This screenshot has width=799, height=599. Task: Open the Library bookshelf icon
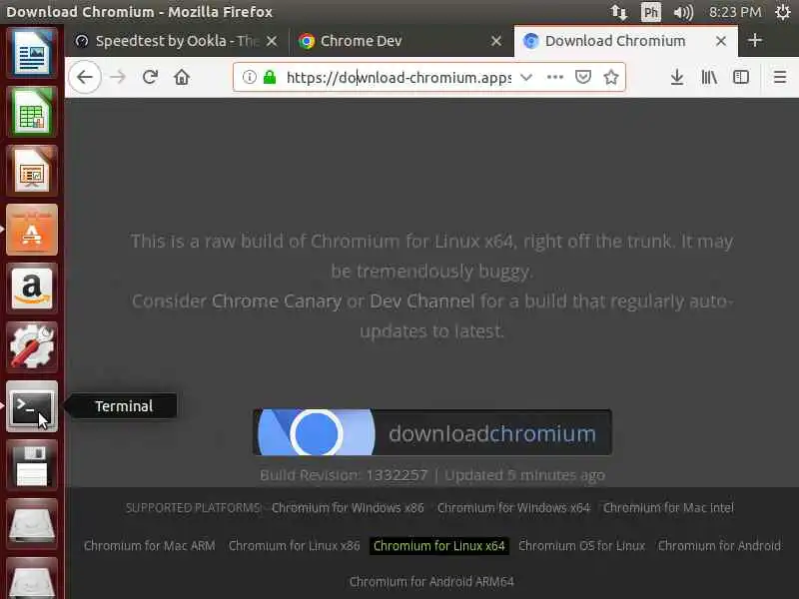(x=709, y=77)
